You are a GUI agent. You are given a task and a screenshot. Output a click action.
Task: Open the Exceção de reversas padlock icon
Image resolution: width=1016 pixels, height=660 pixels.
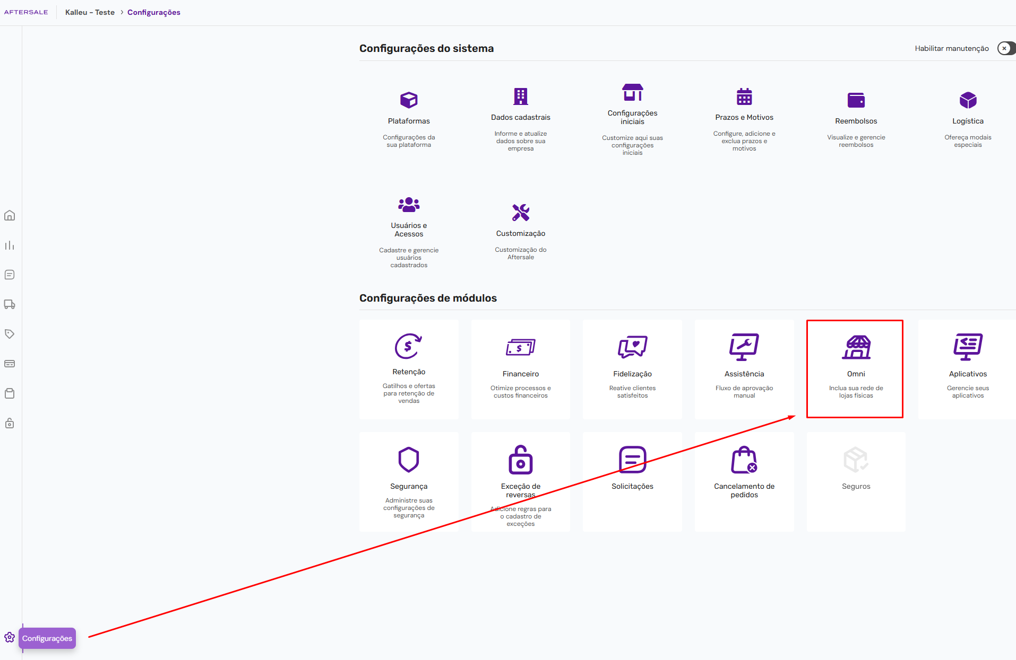pyautogui.click(x=521, y=460)
